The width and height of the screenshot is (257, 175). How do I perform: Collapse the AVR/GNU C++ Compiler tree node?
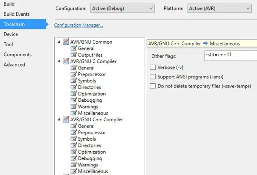59,119
